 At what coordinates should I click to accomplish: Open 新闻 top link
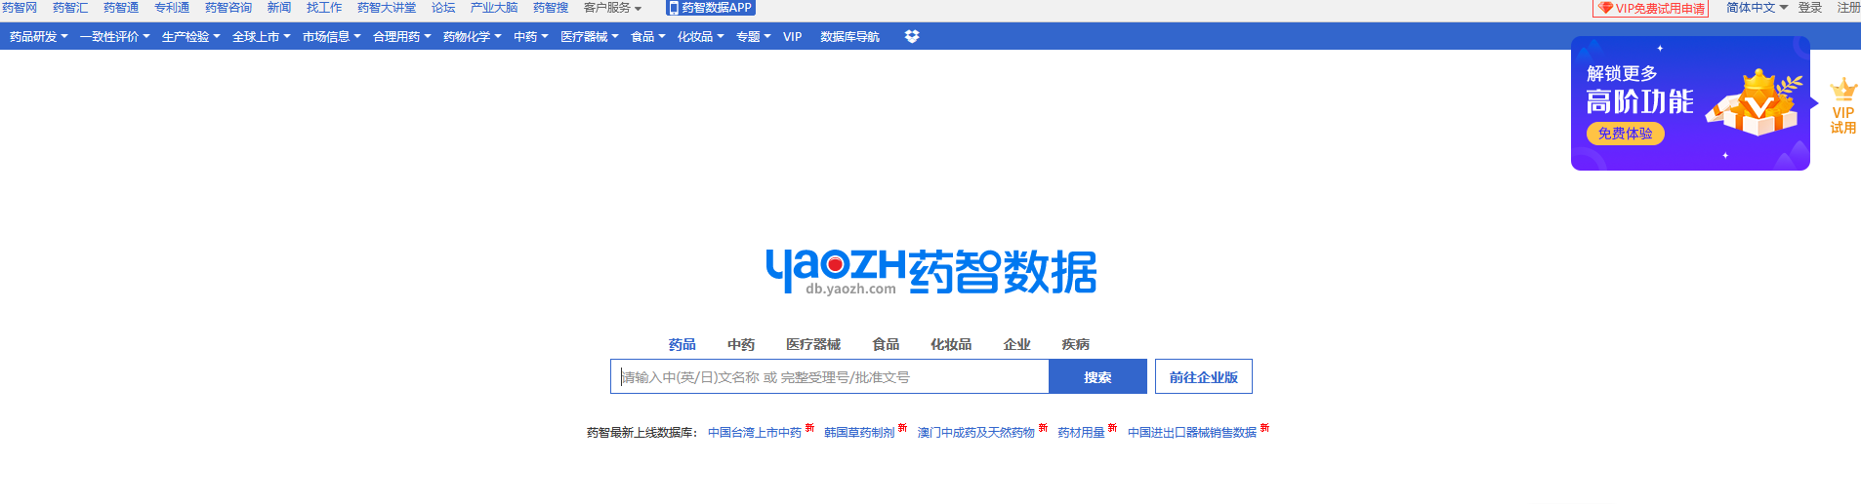[279, 8]
